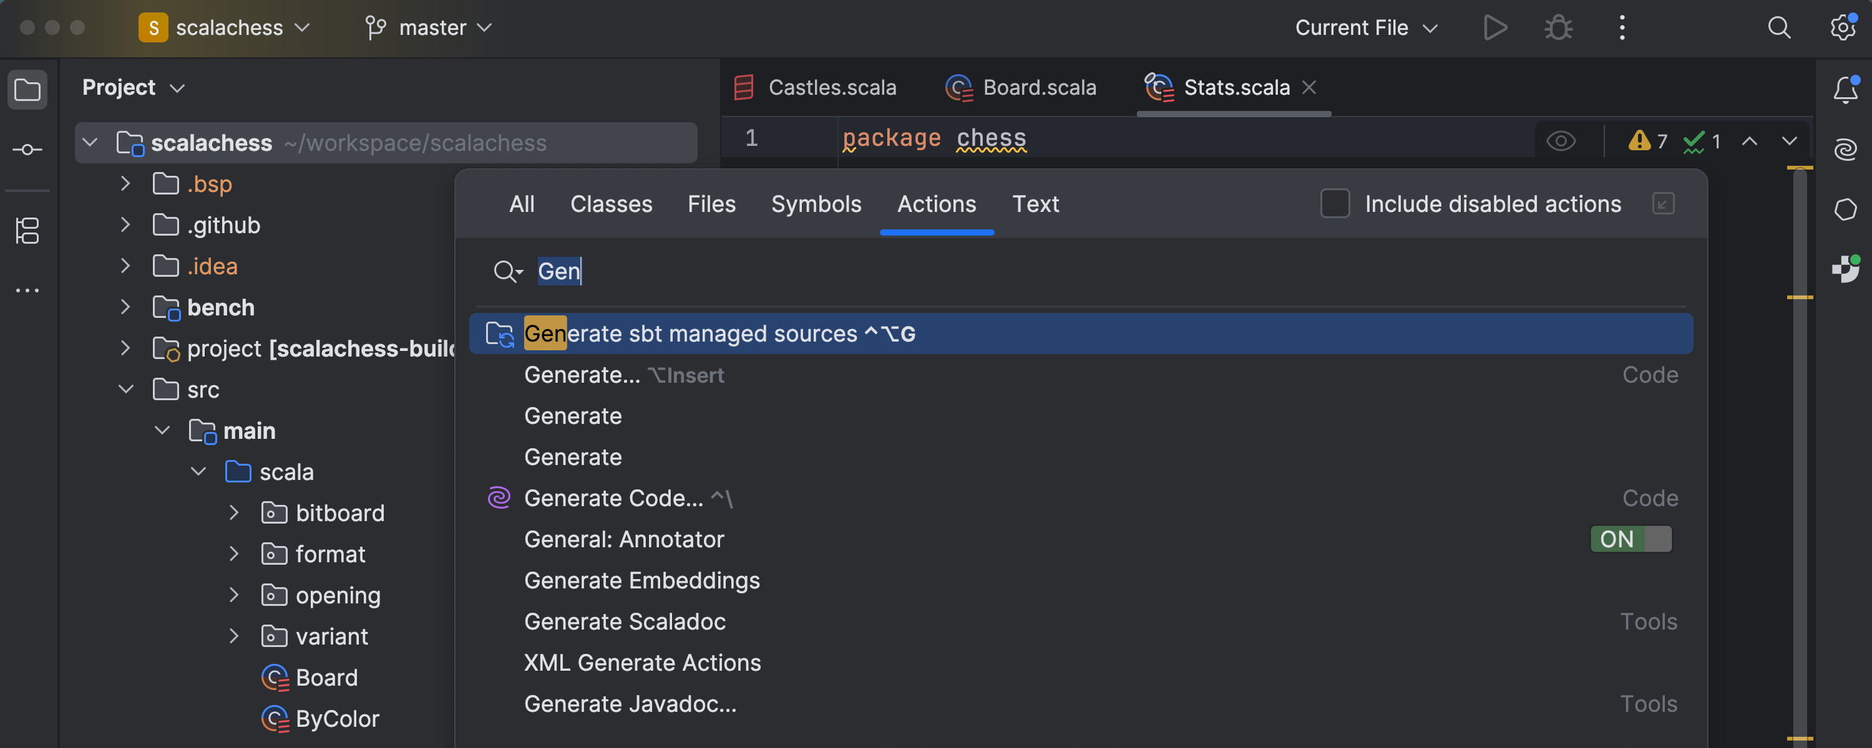
Task: Switch to the Text search tab
Action: [x=1036, y=204]
